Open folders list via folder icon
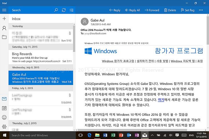Viewport: 209px width, 139px height. (x=4, y=37)
